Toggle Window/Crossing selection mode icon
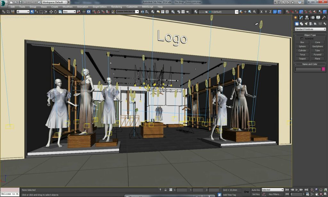Image resolution: width=328 pixels, height=197 pixels. click(x=45, y=12)
